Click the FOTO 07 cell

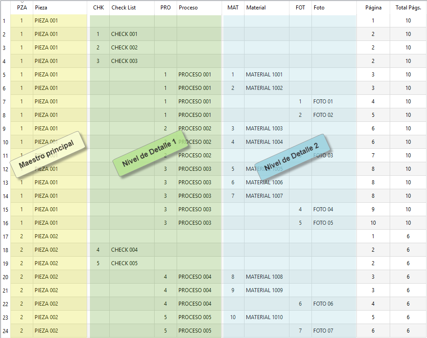[x=323, y=331]
